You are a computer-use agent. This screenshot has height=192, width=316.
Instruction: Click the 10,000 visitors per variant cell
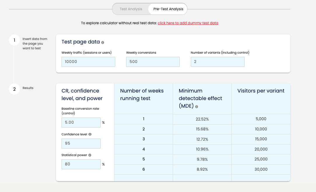coord(261,129)
